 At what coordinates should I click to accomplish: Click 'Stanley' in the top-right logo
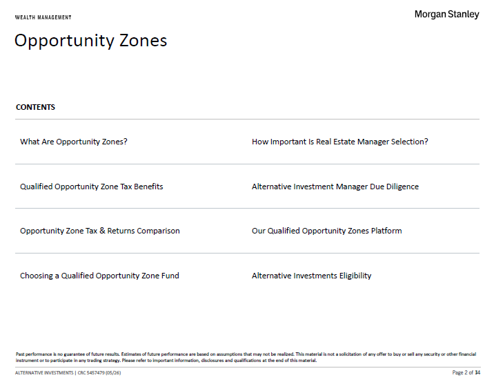(x=464, y=15)
